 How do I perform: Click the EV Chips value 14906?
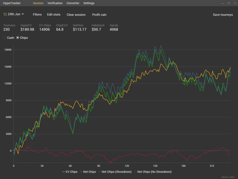(x=45, y=30)
